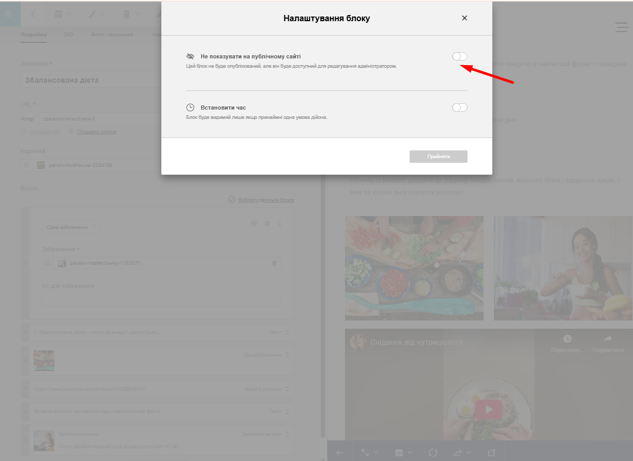Enable 'Не показувати на публічному сайті' toggle

point(459,56)
